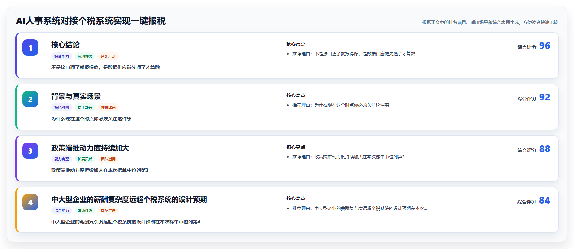Select the 落地性强 tag under 核心结论

click(x=85, y=56)
